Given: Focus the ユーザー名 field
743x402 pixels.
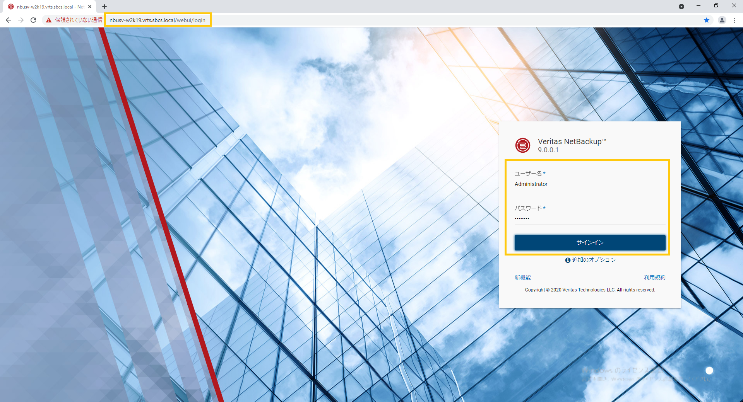Looking at the screenshot, I should coord(590,184).
